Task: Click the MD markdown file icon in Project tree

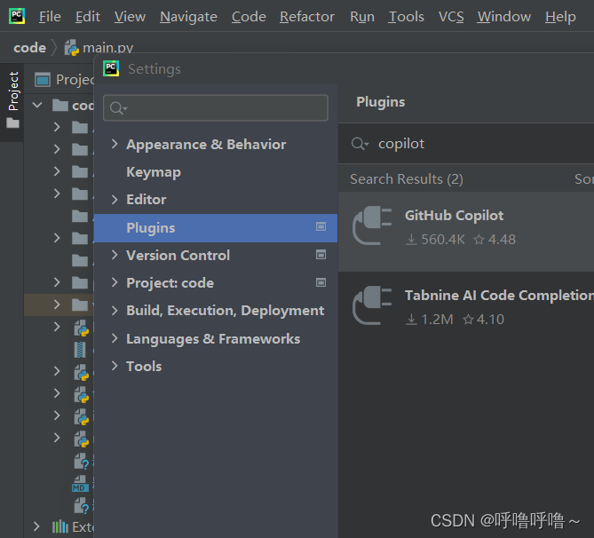Action: pyautogui.click(x=80, y=484)
